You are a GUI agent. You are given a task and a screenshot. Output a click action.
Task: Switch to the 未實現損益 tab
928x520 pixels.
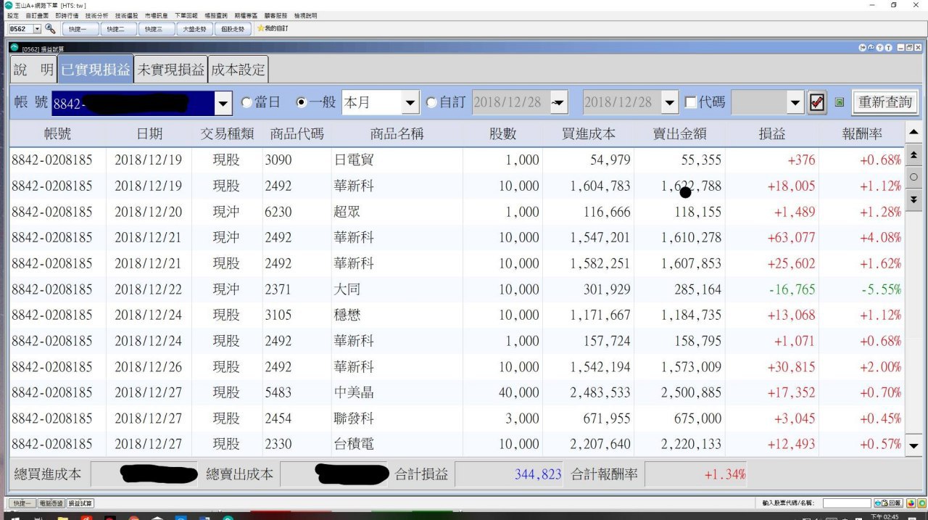coord(170,70)
